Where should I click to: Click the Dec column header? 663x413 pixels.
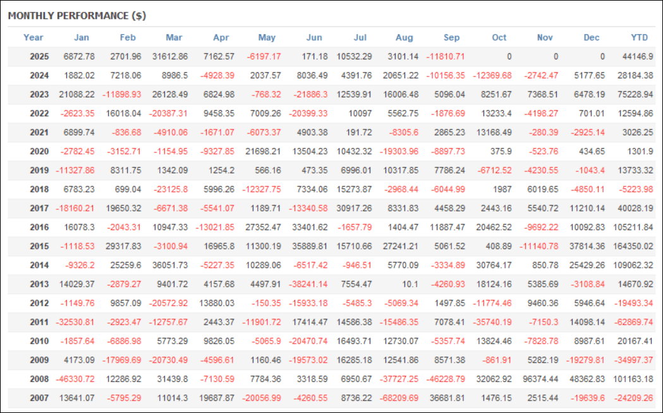pyautogui.click(x=591, y=37)
